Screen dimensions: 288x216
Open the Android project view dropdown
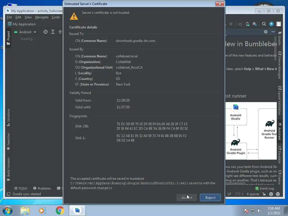[25, 32]
